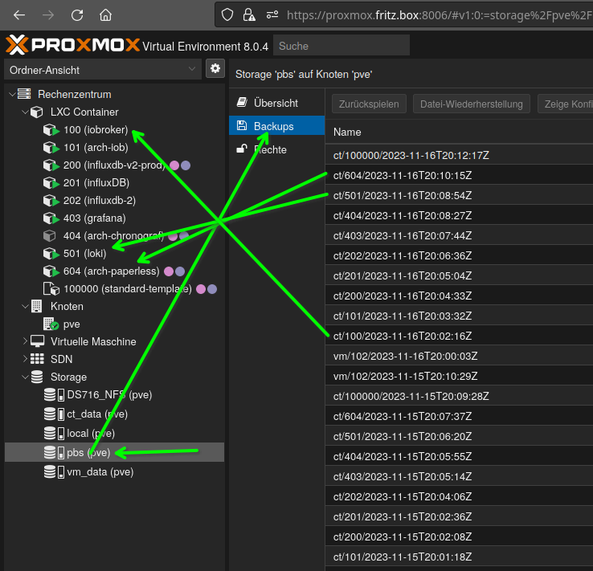Select backup ct/100000/2023-11-16T20:12:17Z
Screen dimensions: 593x571
pyautogui.click(x=459, y=155)
